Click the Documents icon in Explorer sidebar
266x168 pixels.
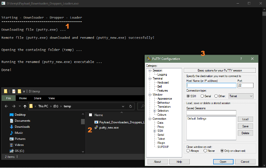pos(12,121)
